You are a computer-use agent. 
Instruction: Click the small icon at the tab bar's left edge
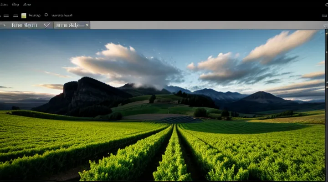click(x=4, y=25)
